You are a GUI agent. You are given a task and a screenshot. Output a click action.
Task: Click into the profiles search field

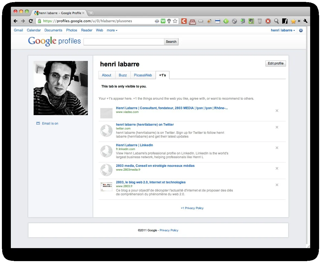[x=124, y=42]
